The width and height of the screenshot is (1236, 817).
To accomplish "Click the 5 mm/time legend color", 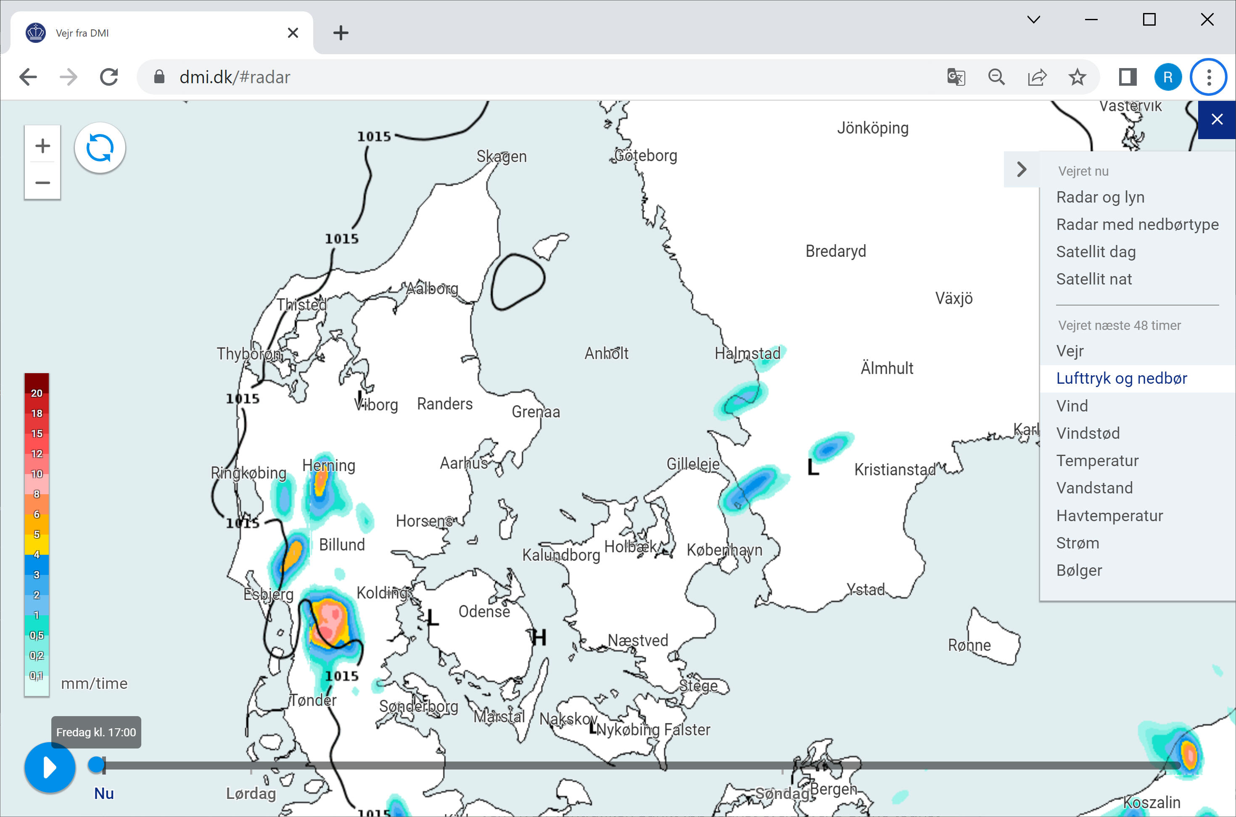I will point(37,534).
